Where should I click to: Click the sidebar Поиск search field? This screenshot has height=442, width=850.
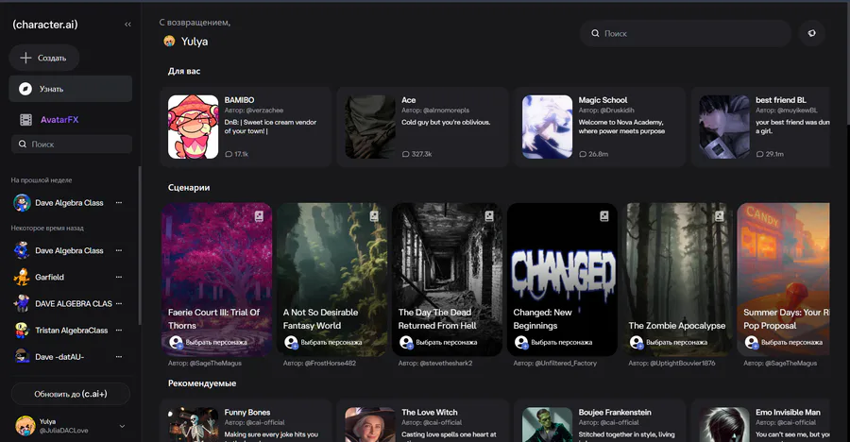70,144
